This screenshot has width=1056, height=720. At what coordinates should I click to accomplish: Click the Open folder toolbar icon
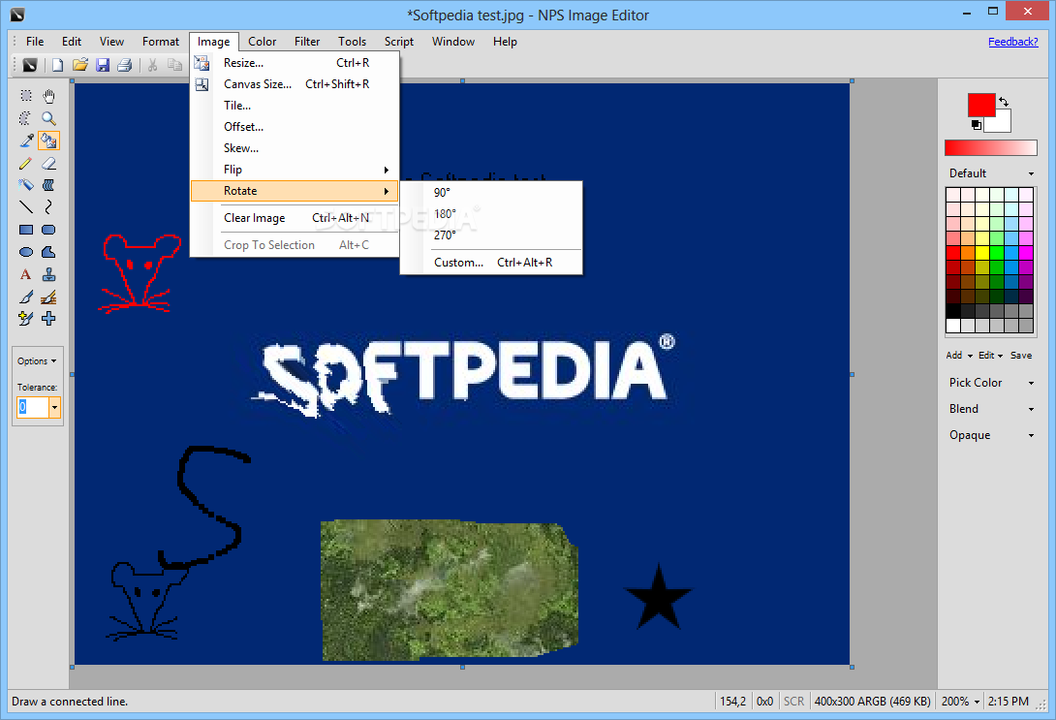[x=80, y=65]
